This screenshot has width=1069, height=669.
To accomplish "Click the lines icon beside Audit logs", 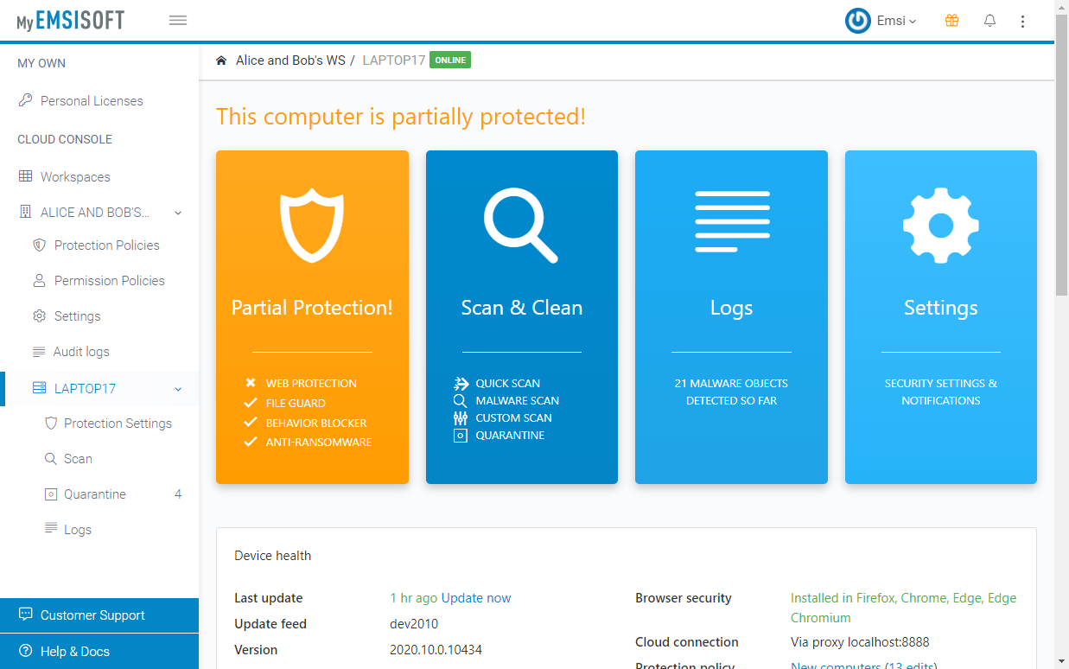I will coord(39,352).
